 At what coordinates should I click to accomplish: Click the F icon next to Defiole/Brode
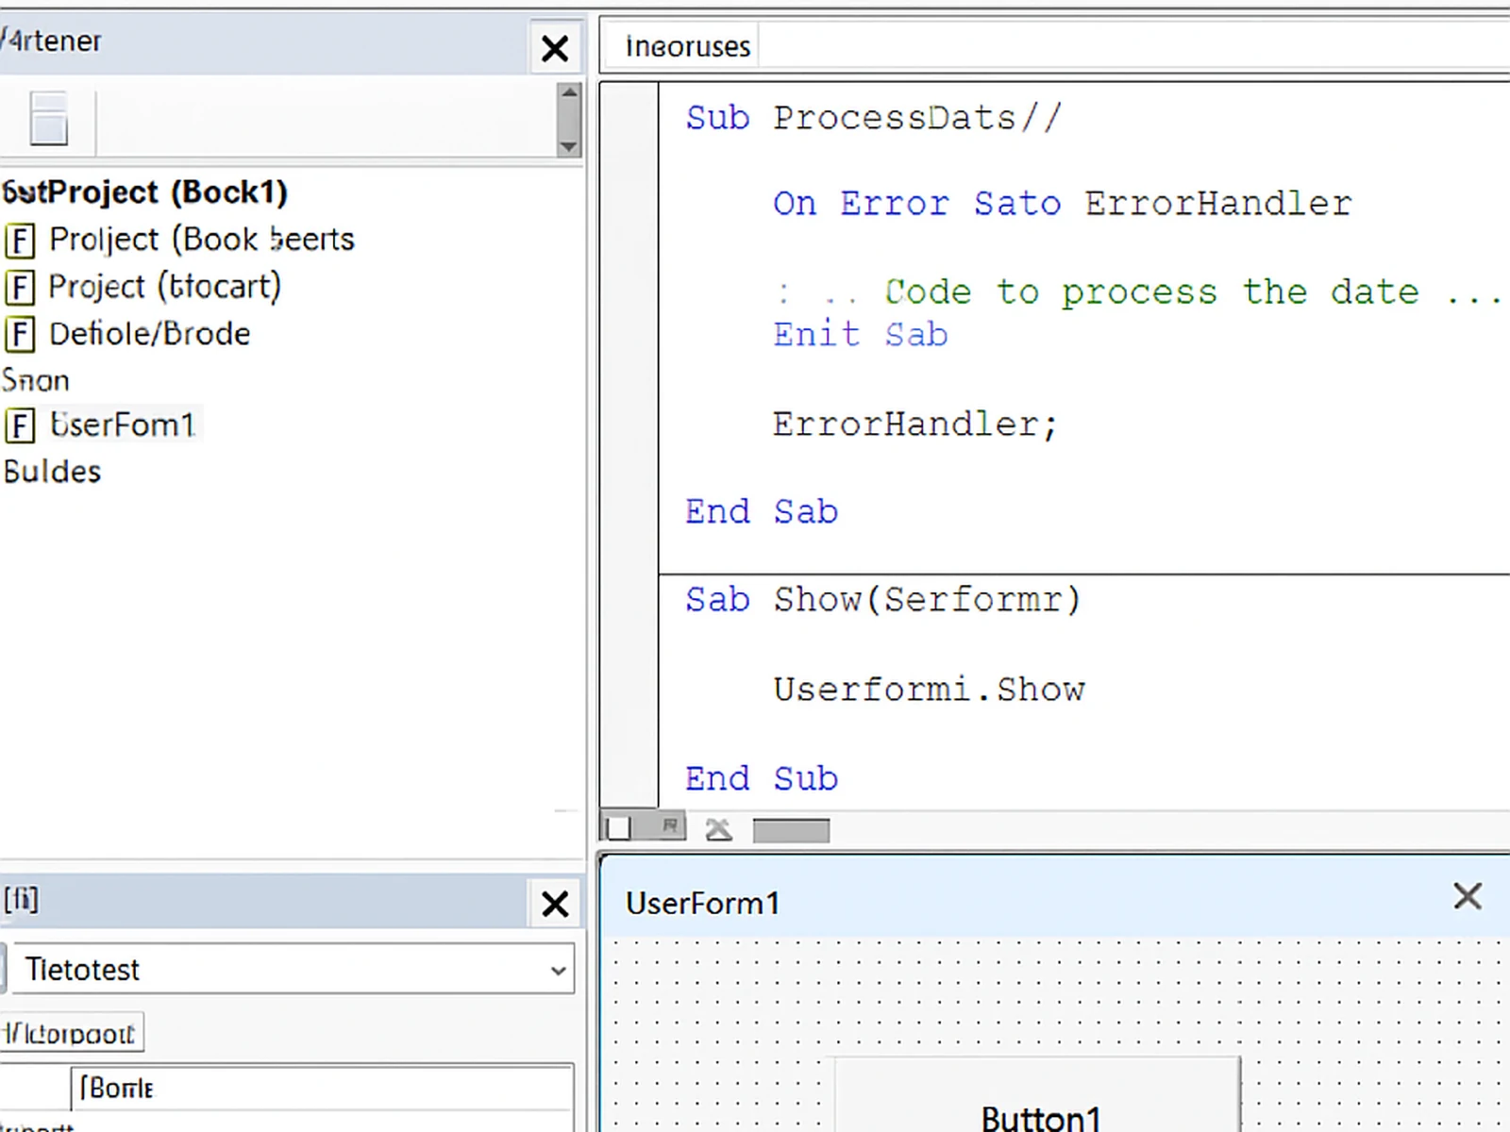19,334
